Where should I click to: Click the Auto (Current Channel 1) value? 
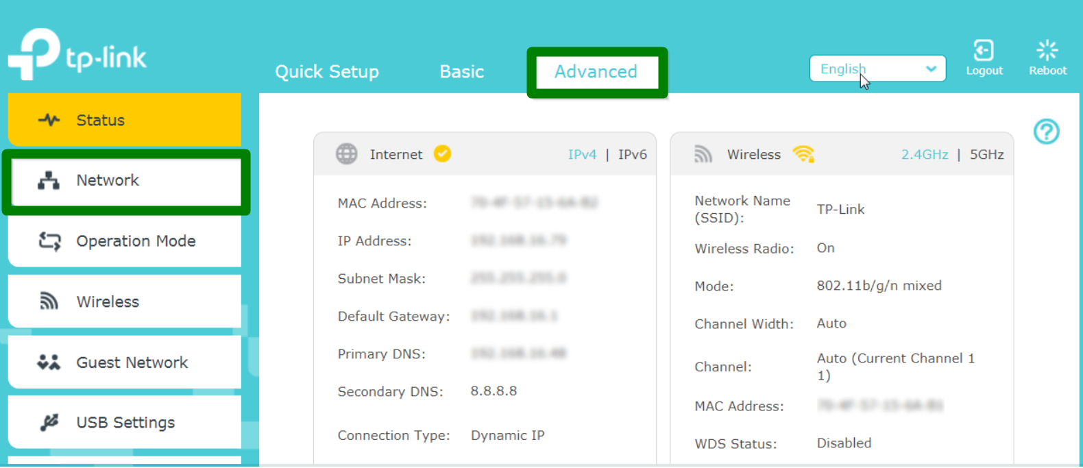[x=895, y=367]
